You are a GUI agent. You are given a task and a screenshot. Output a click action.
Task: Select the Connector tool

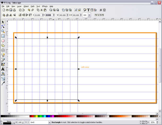(x=3, y=74)
